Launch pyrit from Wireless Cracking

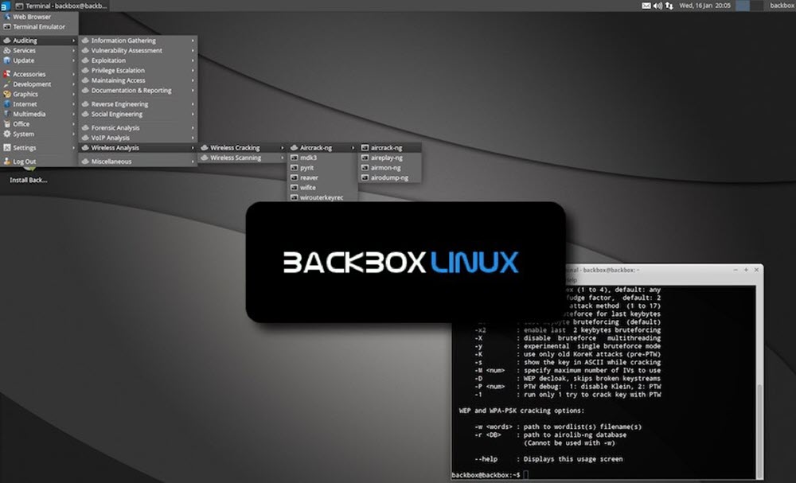tap(323, 167)
